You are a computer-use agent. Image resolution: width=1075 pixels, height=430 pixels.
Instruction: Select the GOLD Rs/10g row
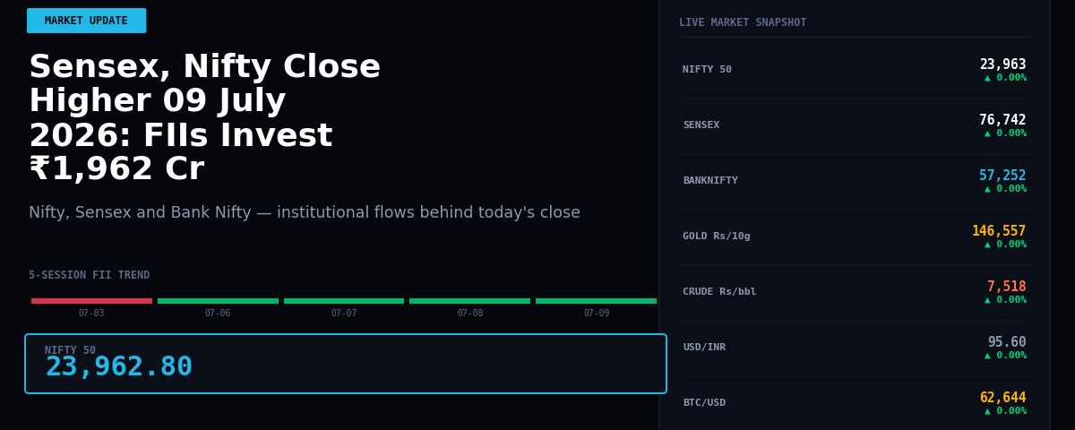pos(855,236)
